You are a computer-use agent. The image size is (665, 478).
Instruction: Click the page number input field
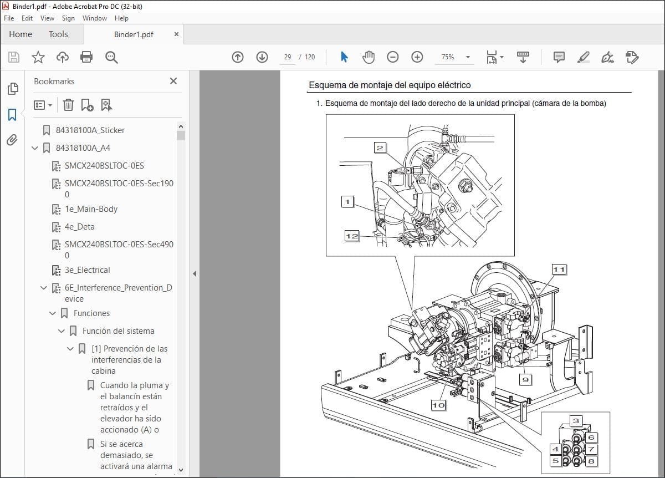(x=287, y=57)
